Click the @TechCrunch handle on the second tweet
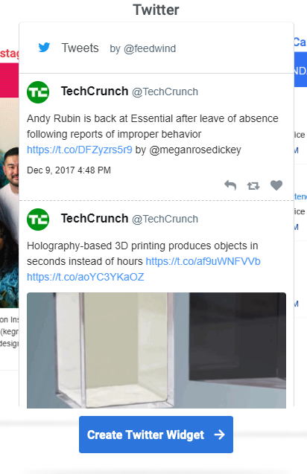 (165, 219)
